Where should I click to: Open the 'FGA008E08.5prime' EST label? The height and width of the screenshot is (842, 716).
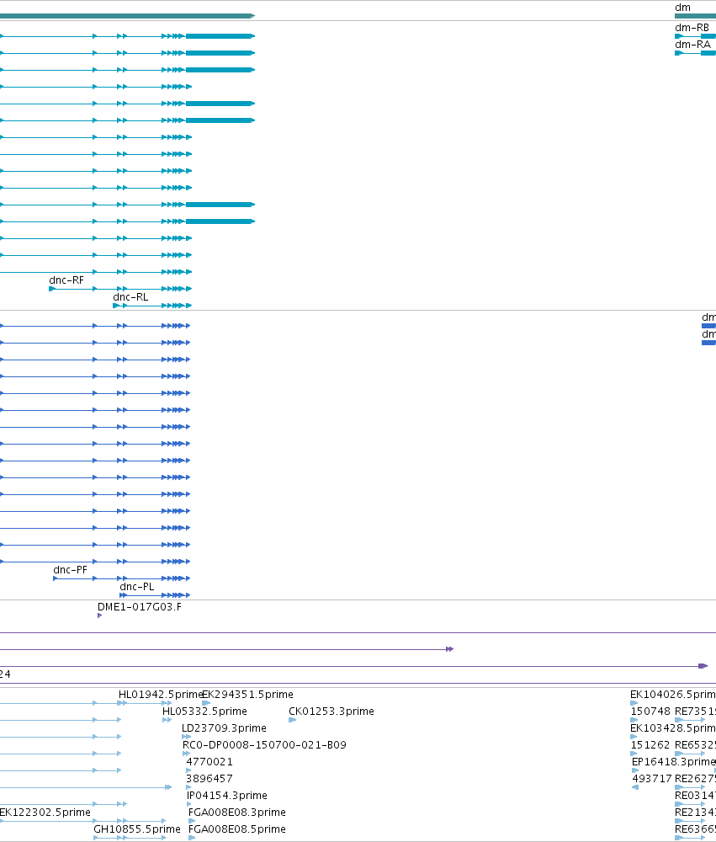(x=237, y=829)
